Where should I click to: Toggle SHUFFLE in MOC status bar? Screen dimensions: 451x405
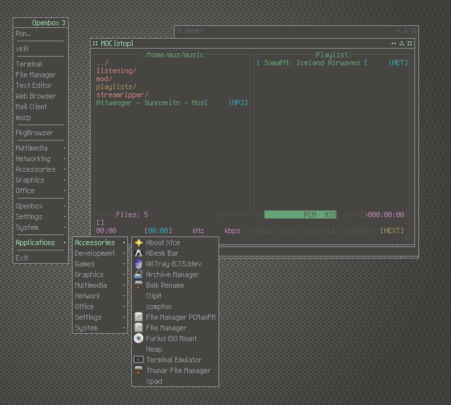(322, 230)
